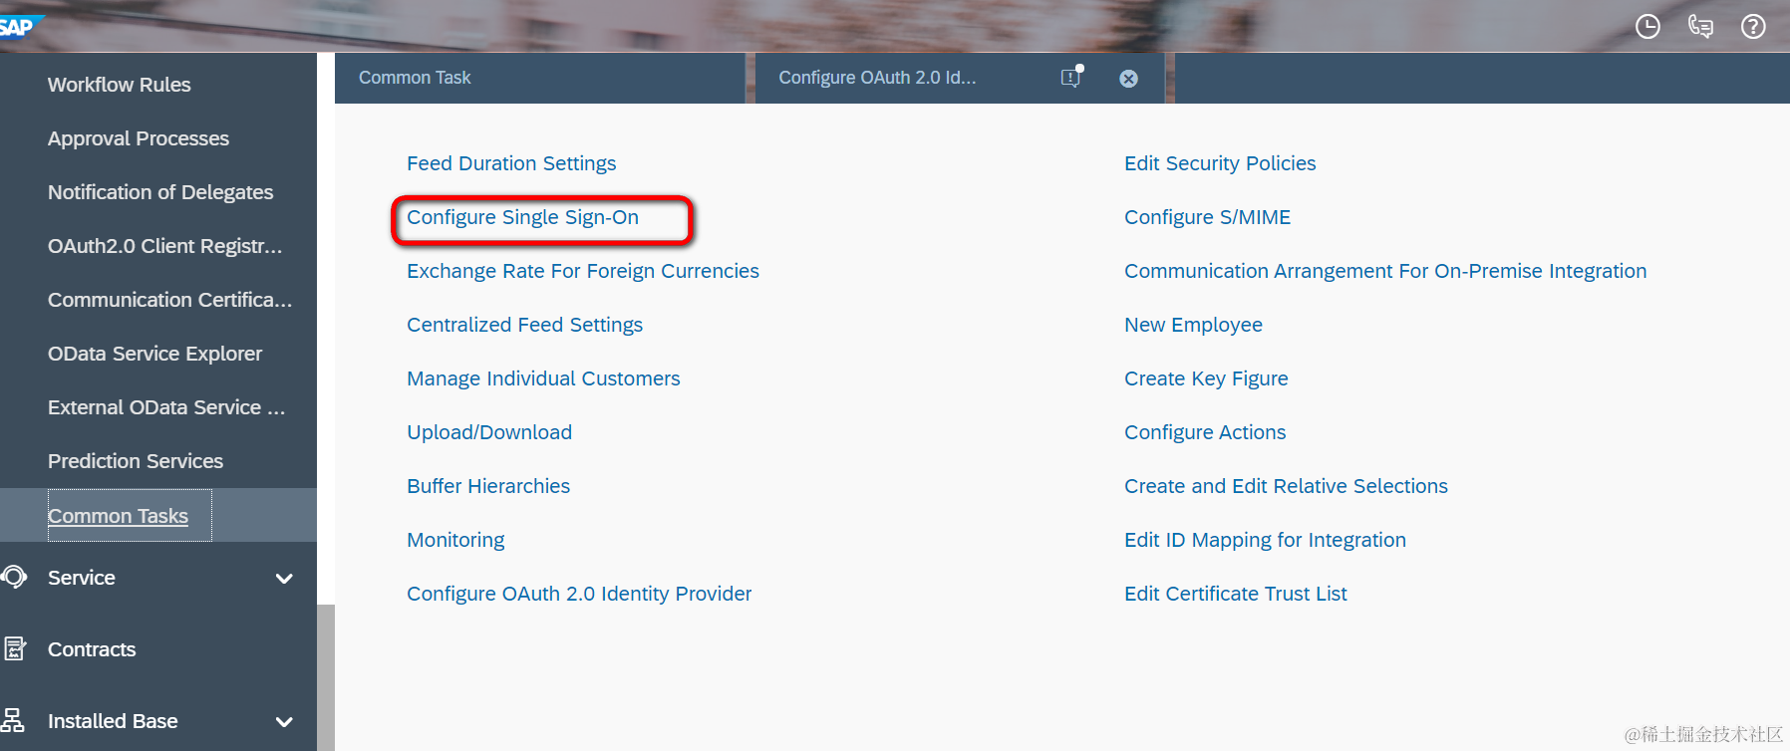
Task: Open OAuth2.0 Client Registration sidebar item
Action: [x=165, y=246]
